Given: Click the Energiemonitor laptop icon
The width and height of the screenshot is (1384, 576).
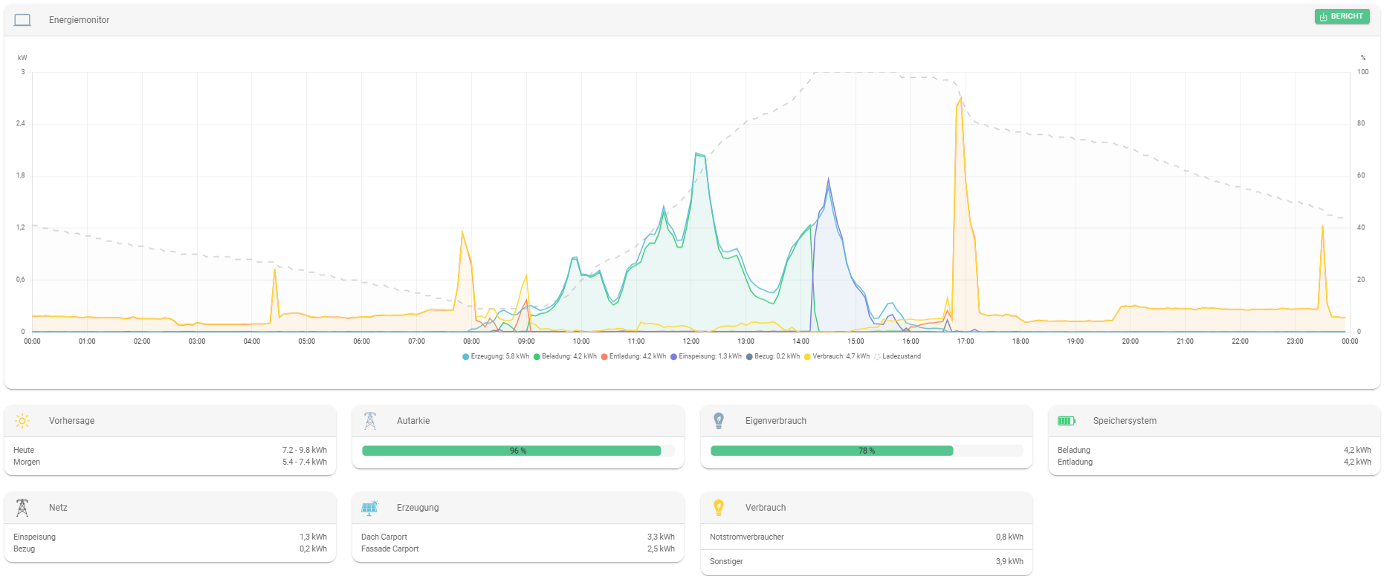Looking at the screenshot, I should pyautogui.click(x=22, y=20).
